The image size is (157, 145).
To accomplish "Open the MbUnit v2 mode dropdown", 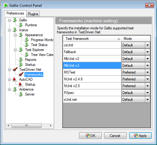I will tap(147, 59).
